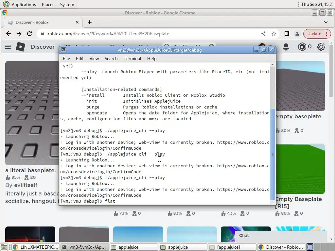This screenshot has height=251, width=335.
Task: Bookmark this tab with star icon
Action: [x=274, y=34]
